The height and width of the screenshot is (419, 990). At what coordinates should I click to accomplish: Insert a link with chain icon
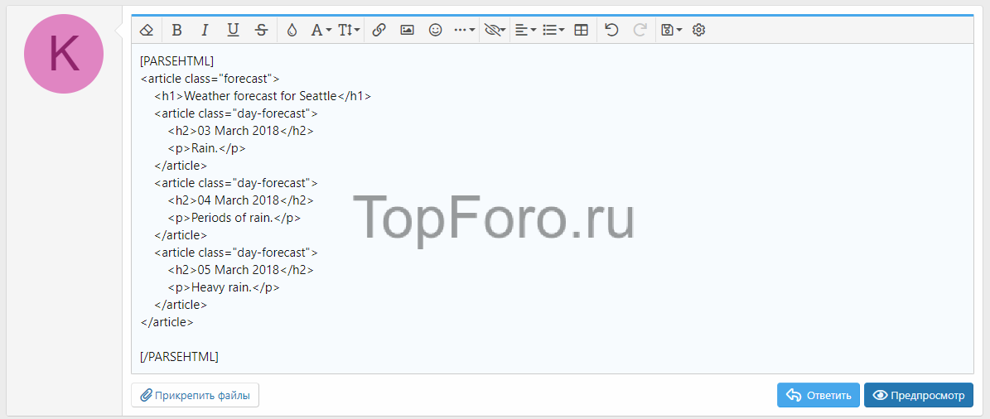tap(379, 30)
